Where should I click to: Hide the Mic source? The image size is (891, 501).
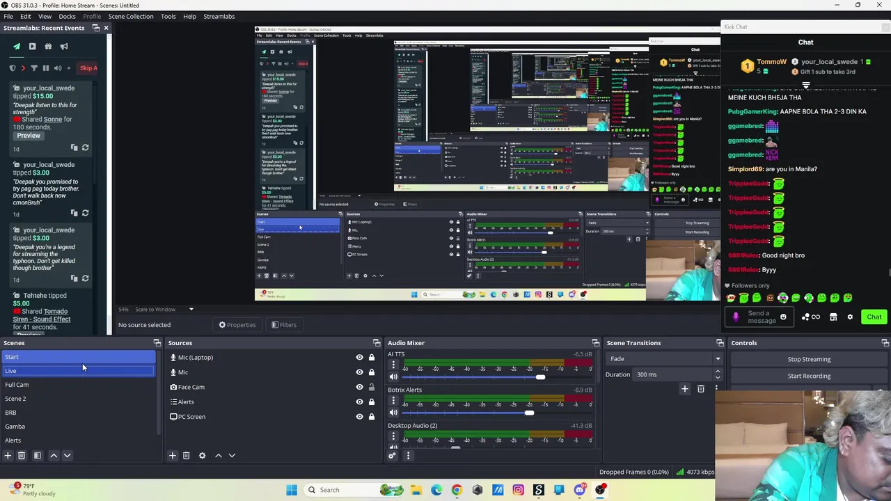click(359, 372)
